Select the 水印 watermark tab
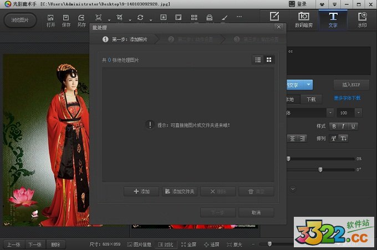The height and width of the screenshot is (250, 377). (362, 19)
